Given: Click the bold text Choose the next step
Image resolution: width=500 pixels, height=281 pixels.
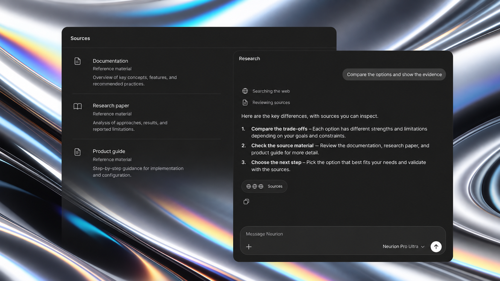Looking at the screenshot, I should 276,162.
